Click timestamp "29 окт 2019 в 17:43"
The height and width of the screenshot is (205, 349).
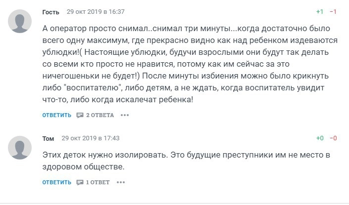[91, 138]
